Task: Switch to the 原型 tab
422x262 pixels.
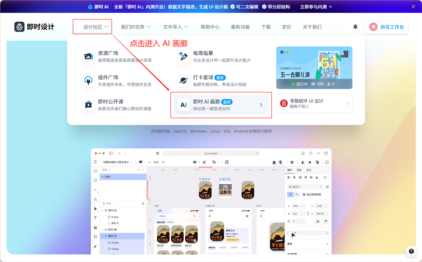Action: [299, 170]
